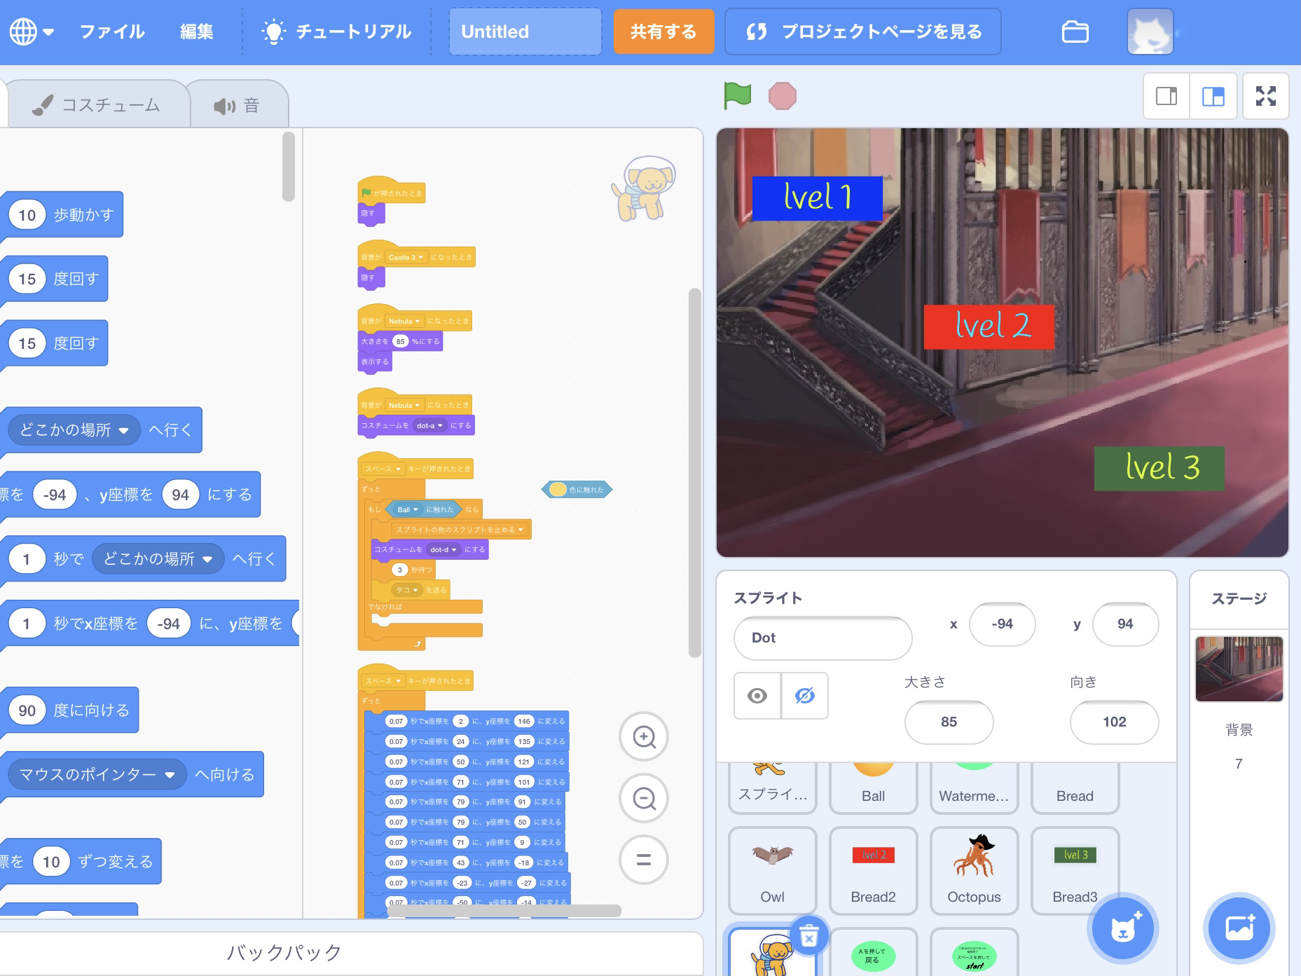The image size is (1301, 976).
Task: Switch to small stage layout
Action: (1166, 96)
